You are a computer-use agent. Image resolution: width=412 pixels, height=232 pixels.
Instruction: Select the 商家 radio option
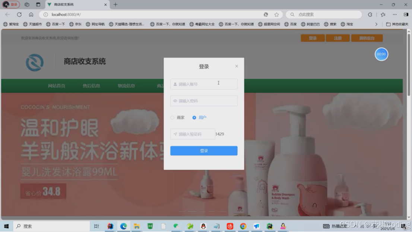178,117
